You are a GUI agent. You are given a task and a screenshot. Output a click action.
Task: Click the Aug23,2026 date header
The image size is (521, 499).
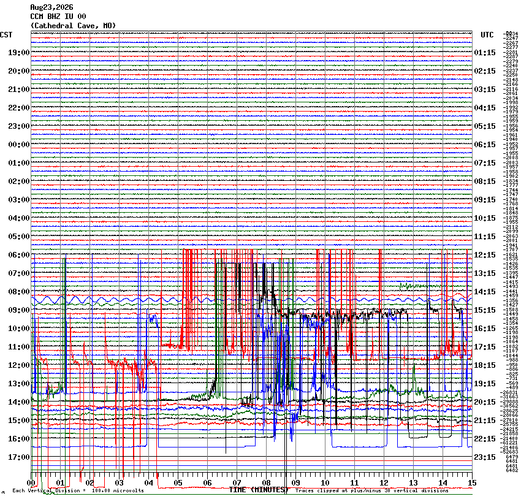pyautogui.click(x=52, y=7)
